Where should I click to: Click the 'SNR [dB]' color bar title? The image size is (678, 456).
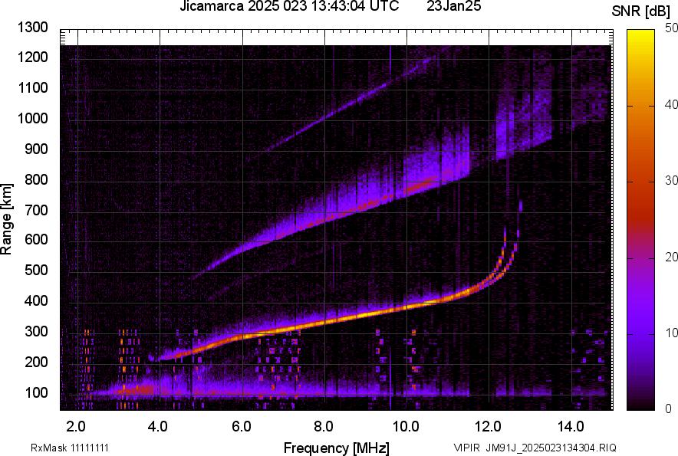pyautogui.click(x=642, y=11)
